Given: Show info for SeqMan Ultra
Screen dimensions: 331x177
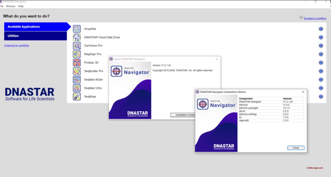Looking at the screenshot, I should pyautogui.click(x=321, y=88).
